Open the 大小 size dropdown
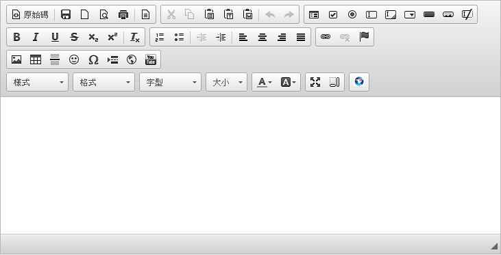 (x=227, y=82)
